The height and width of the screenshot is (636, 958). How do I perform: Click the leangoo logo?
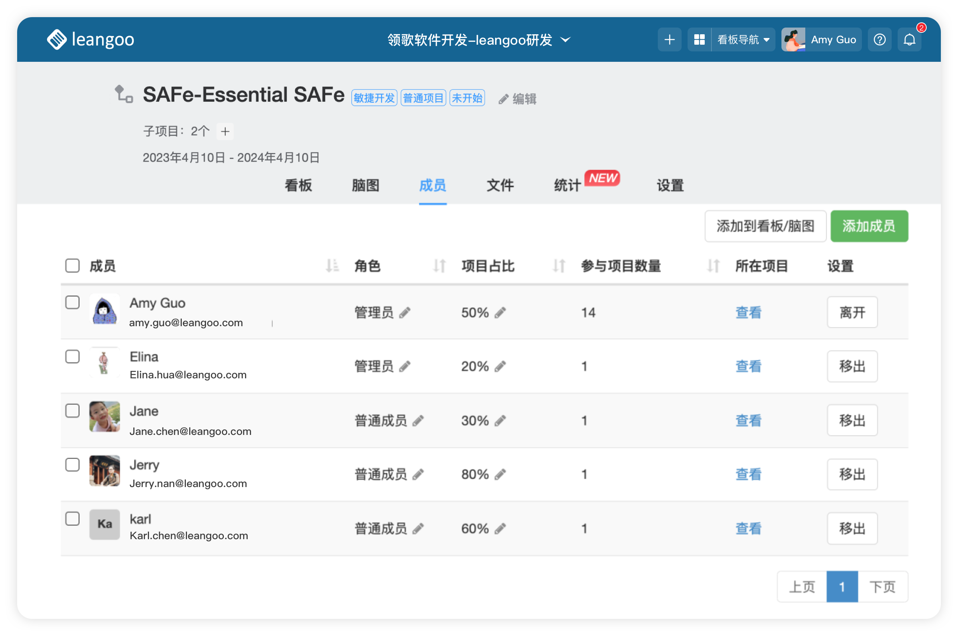click(91, 40)
